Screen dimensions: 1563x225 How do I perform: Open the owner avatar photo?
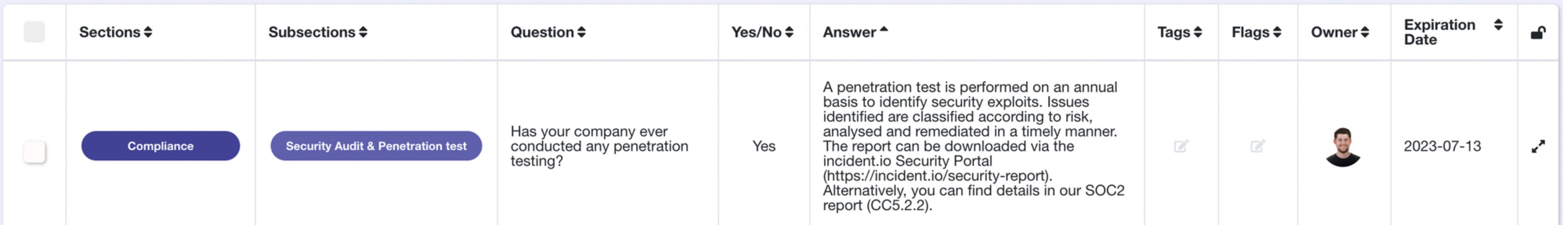[x=1343, y=146]
